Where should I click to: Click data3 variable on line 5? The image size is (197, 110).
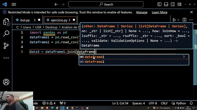34,52
